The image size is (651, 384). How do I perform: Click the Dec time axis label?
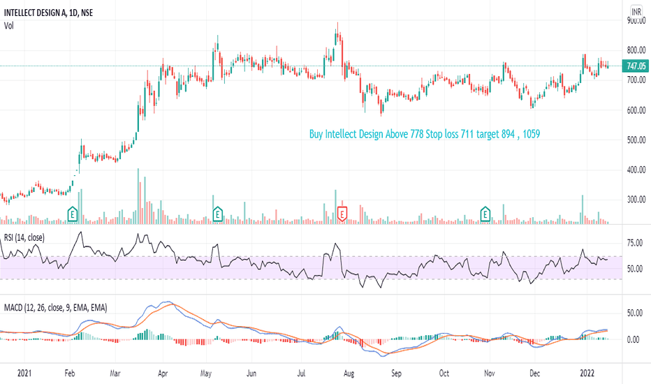click(535, 374)
